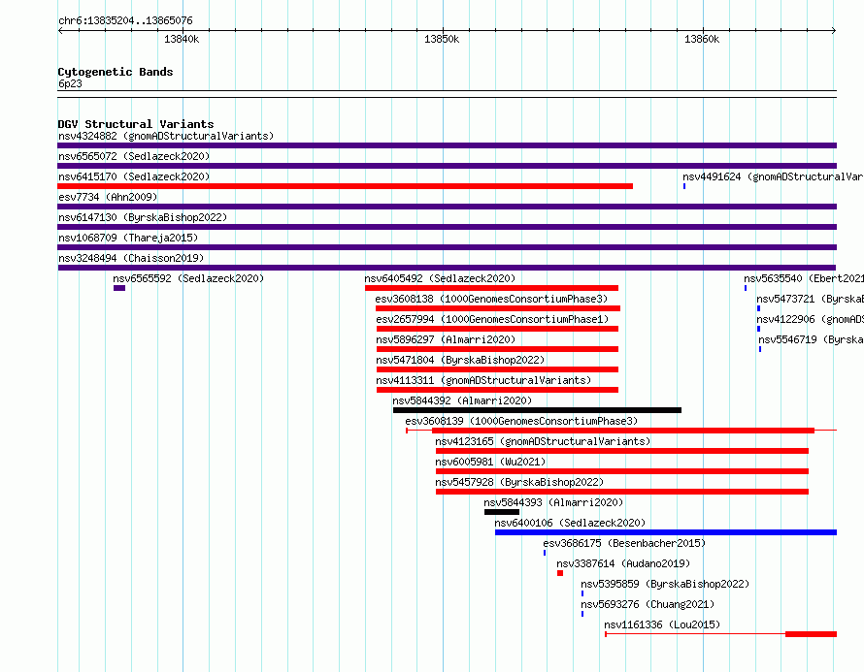
Task: Click the esv7734 Ahn2009 label
Action: coord(108,197)
